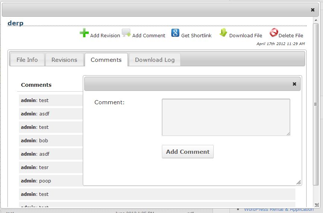The height and width of the screenshot is (213, 323).
Task: Click the outer dialog resize grip
Action: (317, 205)
